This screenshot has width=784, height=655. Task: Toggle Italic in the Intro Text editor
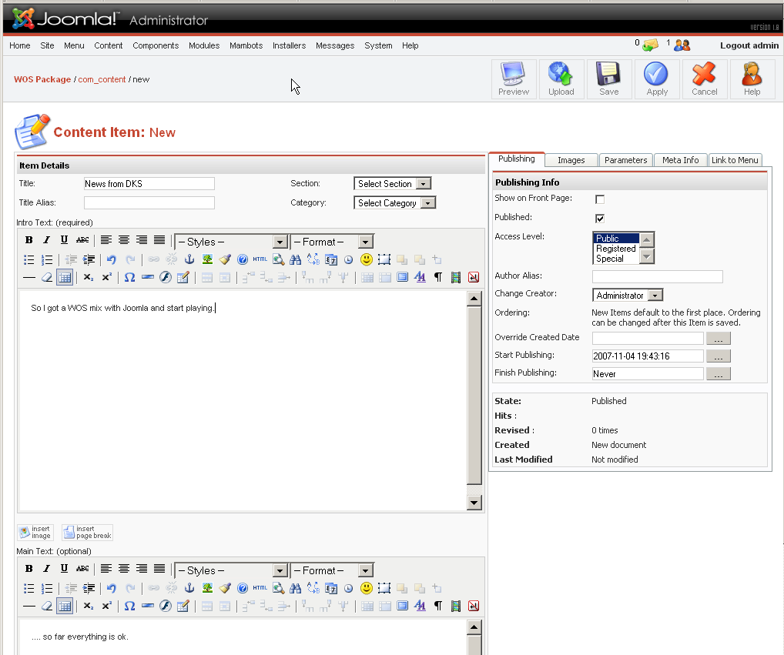click(46, 240)
